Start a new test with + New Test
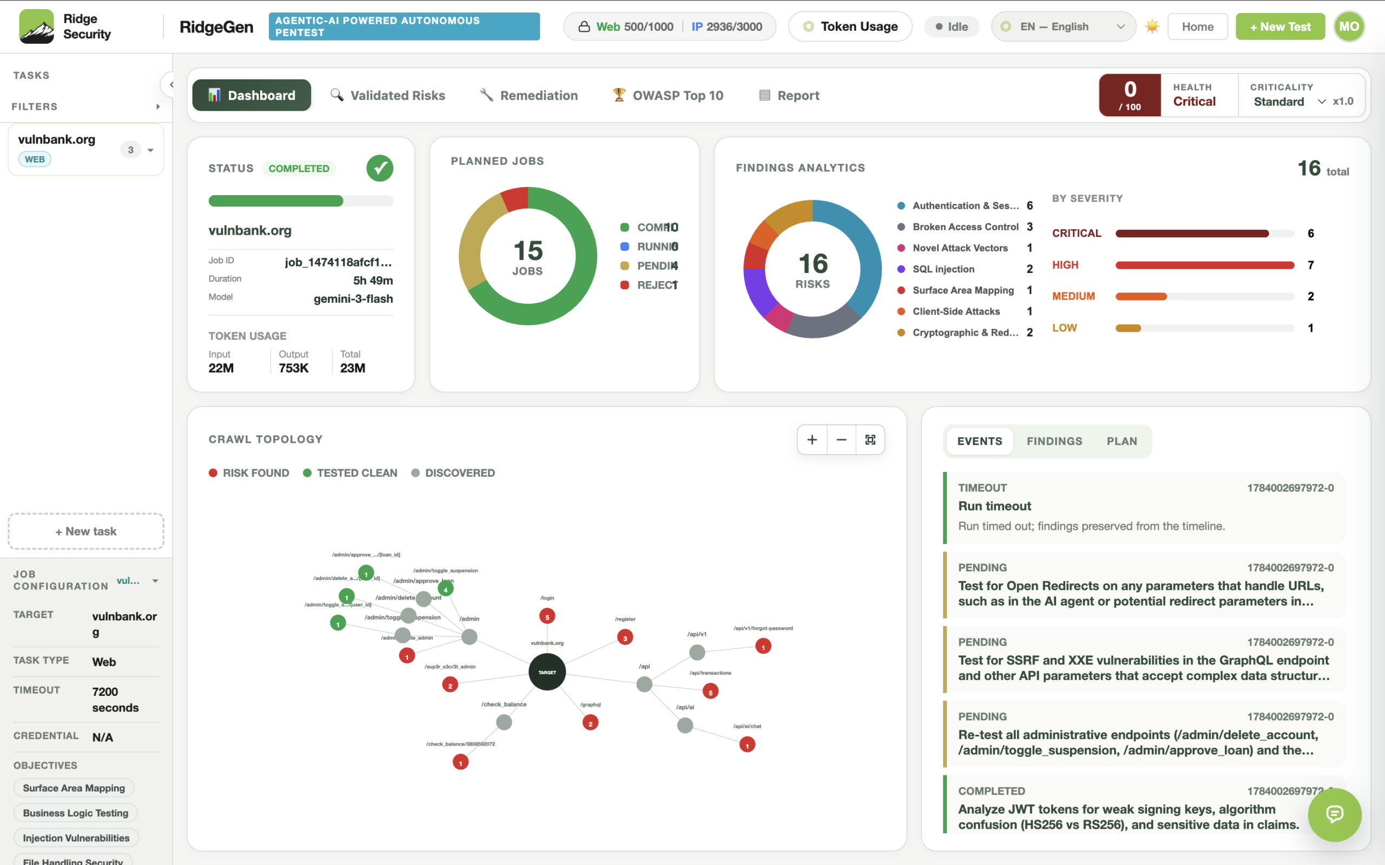 pos(1280,27)
